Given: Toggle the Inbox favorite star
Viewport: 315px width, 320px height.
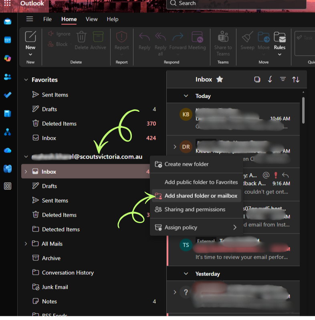Looking at the screenshot, I should 220,79.
